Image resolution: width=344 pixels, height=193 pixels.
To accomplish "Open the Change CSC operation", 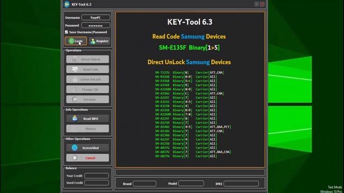I will pos(88,90).
